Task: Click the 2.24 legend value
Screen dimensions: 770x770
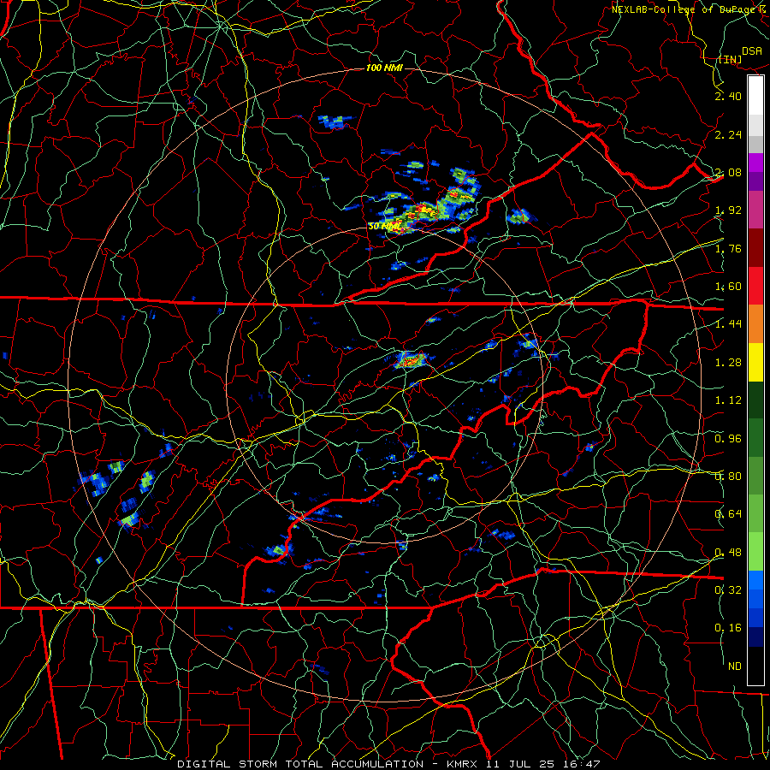Action: coord(728,134)
